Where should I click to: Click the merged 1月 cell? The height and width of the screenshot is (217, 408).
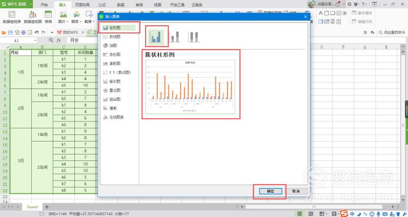21,73
